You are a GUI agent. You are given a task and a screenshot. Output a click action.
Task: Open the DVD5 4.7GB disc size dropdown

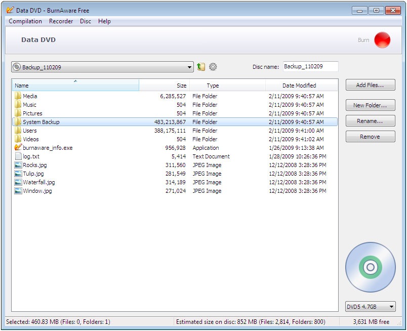tap(370, 306)
